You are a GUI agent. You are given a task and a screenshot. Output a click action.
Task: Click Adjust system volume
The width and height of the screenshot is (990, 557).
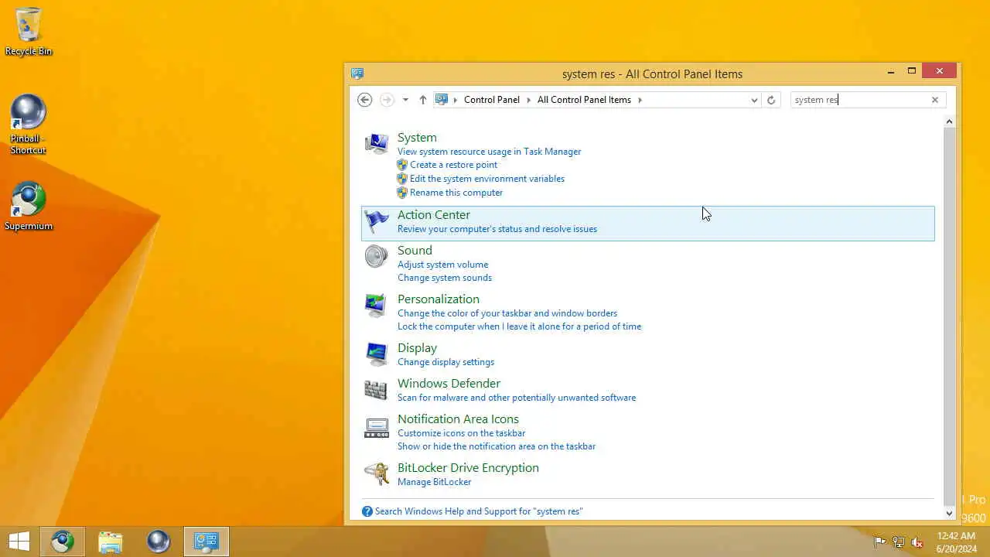coord(442,265)
